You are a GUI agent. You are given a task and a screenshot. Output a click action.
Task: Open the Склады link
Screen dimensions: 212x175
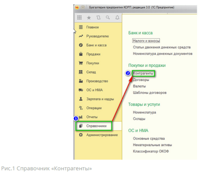(x=139, y=119)
